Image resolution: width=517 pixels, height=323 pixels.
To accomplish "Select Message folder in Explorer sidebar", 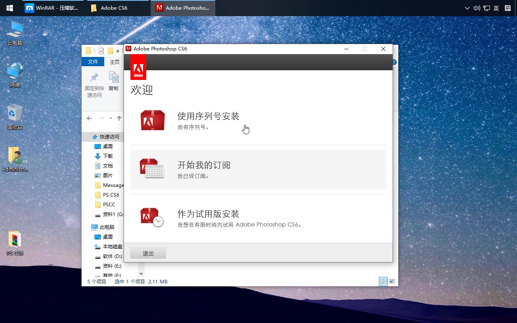I will [x=109, y=185].
